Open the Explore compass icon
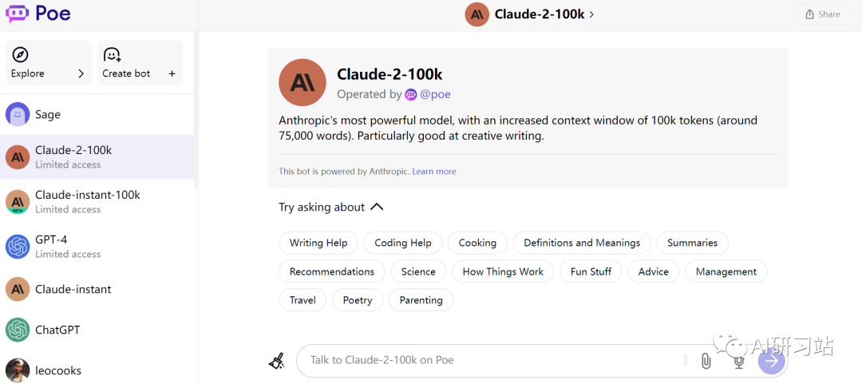 click(x=20, y=55)
